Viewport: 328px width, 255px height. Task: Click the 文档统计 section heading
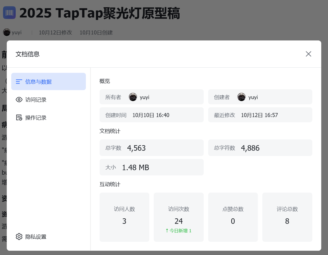[x=110, y=131]
